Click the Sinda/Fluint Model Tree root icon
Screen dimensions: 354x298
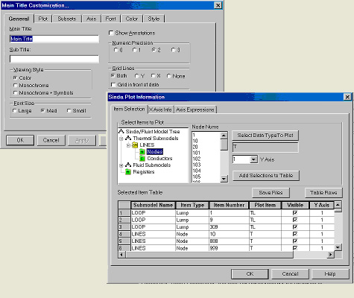click(x=121, y=131)
